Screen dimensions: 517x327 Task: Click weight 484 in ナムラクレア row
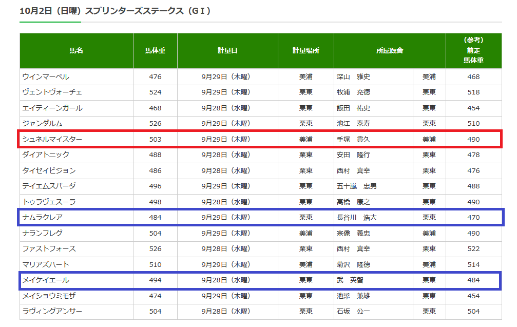[x=155, y=218]
